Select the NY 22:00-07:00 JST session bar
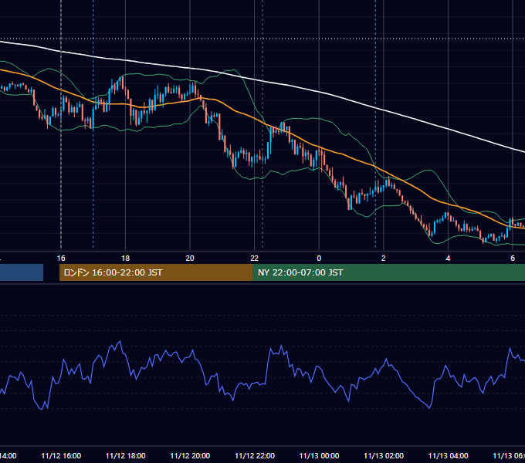Viewport: 525px width, 463px height. point(388,272)
